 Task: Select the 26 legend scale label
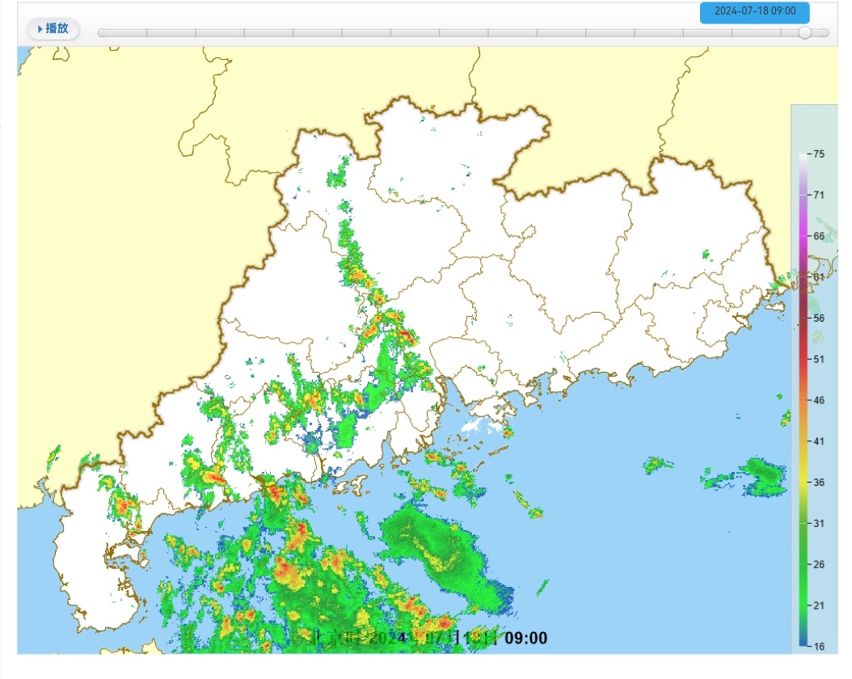[819, 564]
